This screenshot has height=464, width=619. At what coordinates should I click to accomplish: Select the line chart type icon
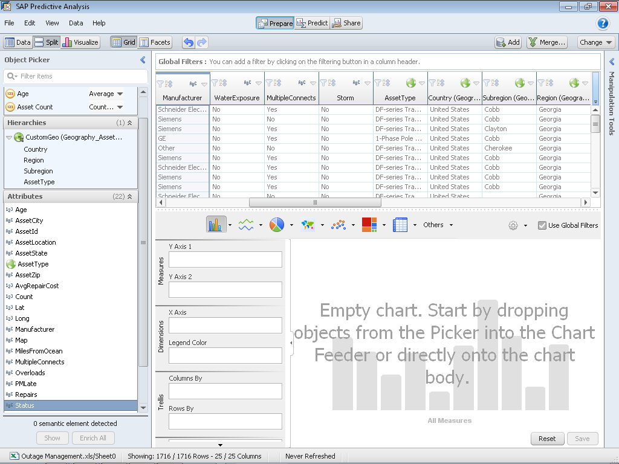[246, 225]
